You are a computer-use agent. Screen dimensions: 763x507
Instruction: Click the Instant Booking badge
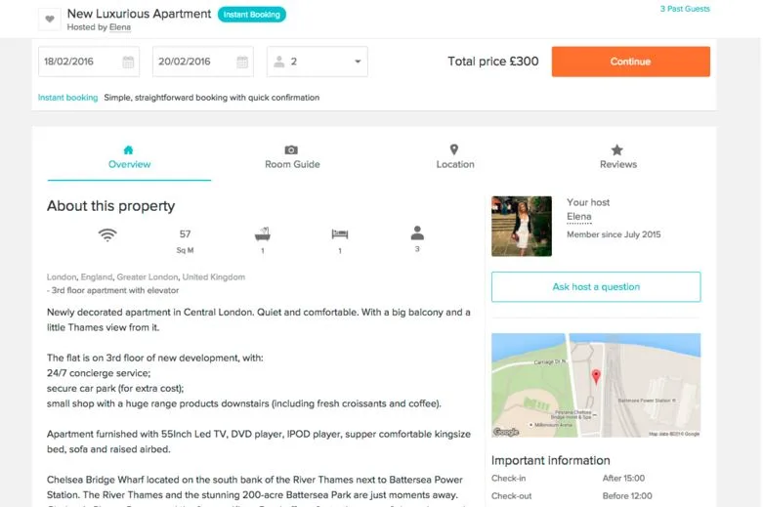(252, 15)
